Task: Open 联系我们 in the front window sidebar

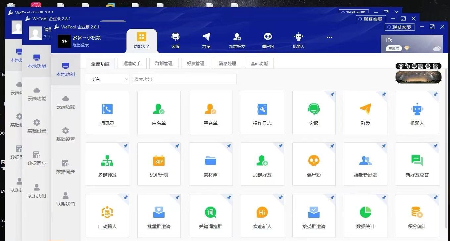Action: [x=66, y=199]
